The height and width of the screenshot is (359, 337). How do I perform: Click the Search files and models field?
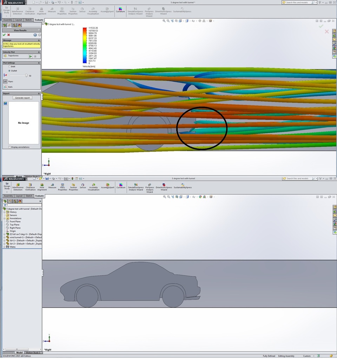(x=297, y=2)
